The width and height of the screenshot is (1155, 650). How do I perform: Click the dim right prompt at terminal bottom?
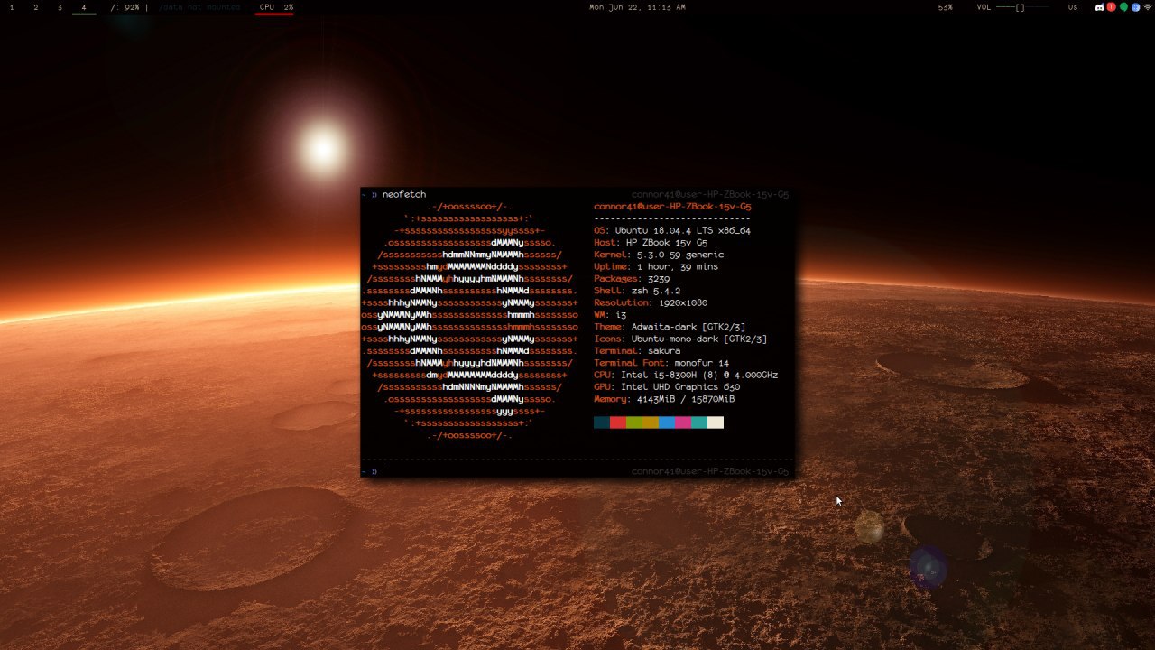(x=710, y=471)
